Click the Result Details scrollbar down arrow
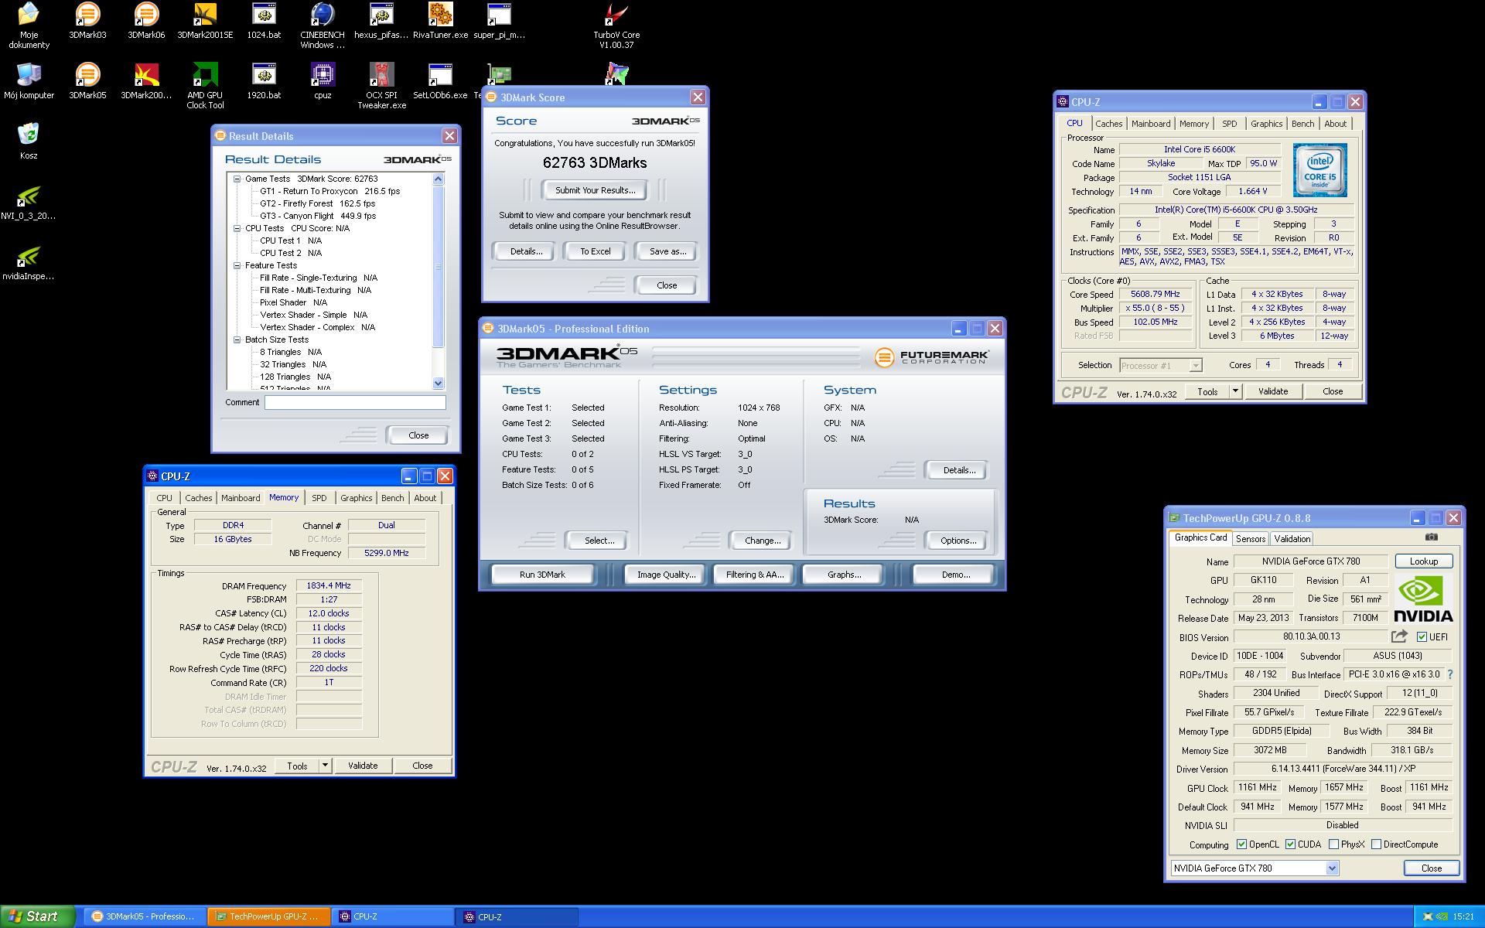Image resolution: width=1485 pixels, height=928 pixels. coord(439,384)
